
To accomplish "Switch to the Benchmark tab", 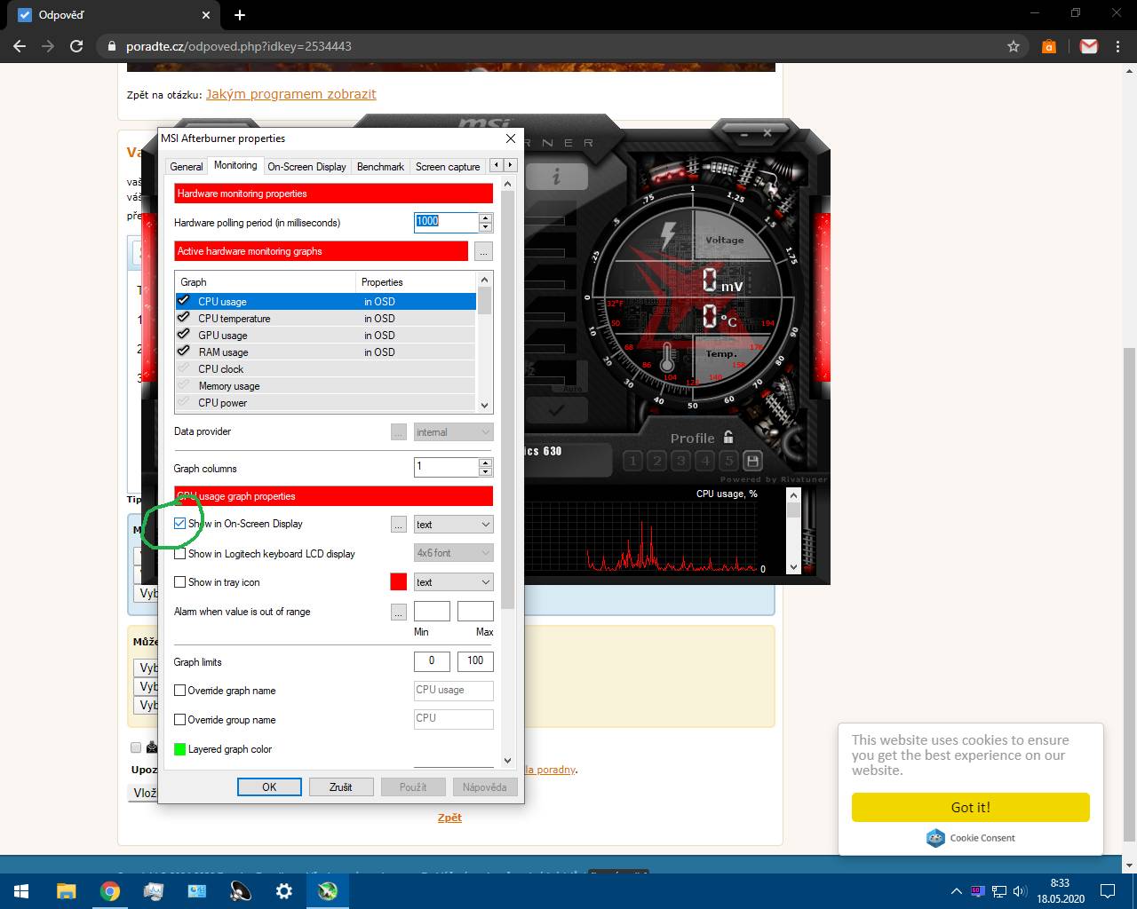I will (380, 167).
